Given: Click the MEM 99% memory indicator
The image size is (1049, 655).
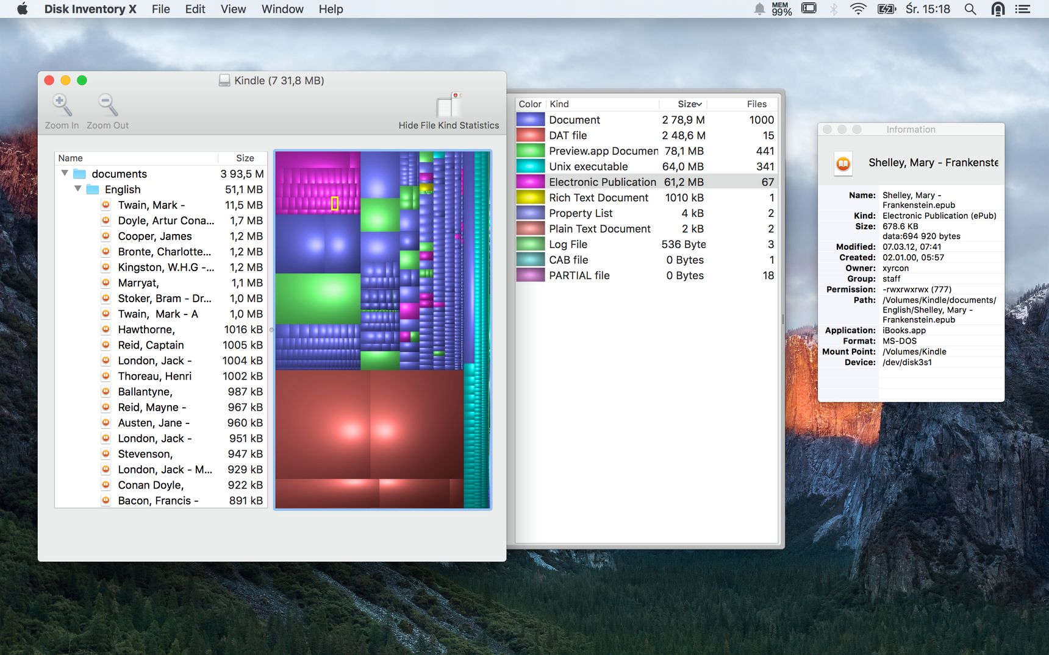Looking at the screenshot, I should 781,9.
